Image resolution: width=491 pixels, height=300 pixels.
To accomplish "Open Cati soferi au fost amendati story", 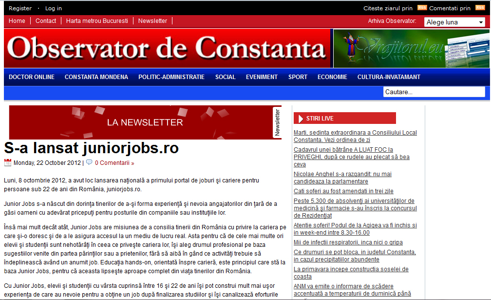I will [x=343, y=191].
